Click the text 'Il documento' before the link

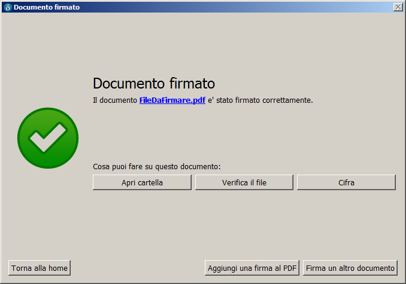point(115,100)
